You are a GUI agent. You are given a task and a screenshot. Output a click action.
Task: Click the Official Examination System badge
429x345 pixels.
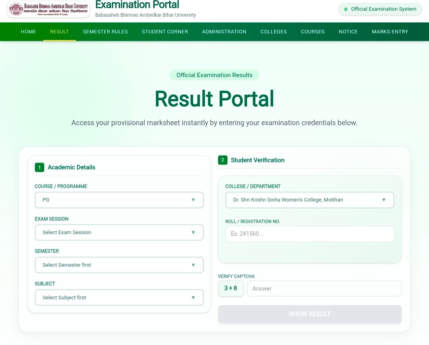pyautogui.click(x=380, y=9)
